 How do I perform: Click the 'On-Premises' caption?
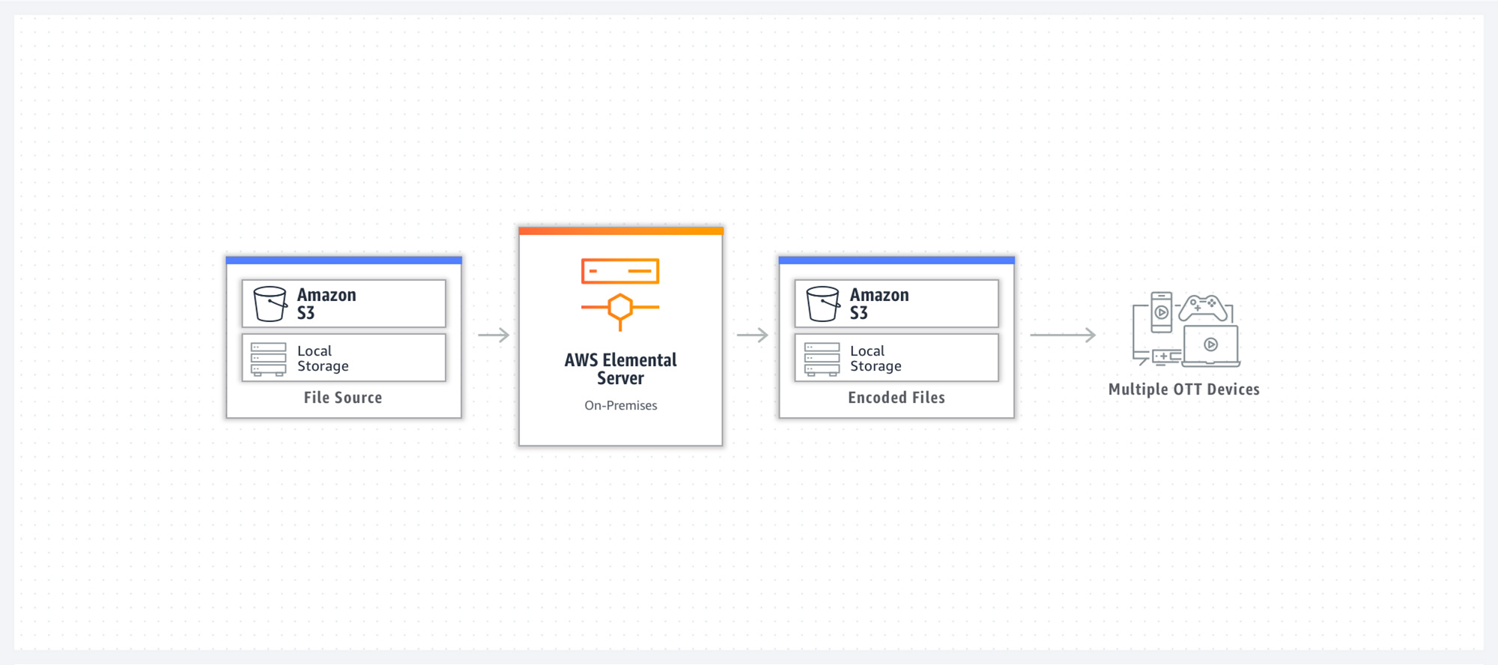click(620, 405)
